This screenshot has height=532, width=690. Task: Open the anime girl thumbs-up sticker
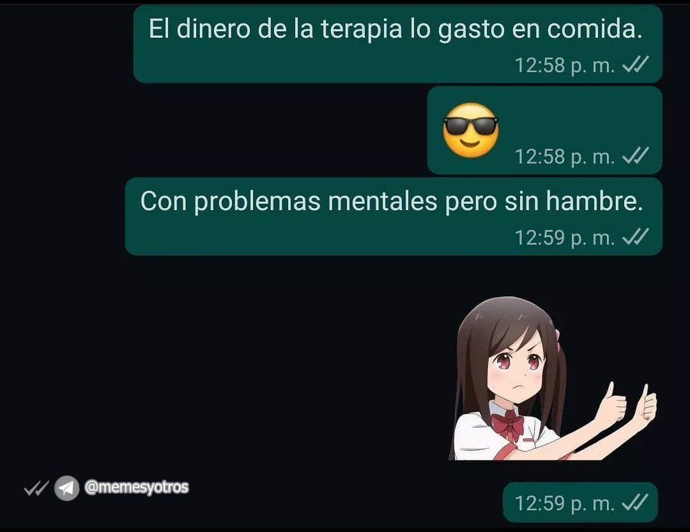point(553,379)
